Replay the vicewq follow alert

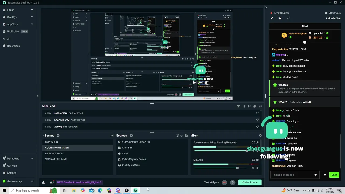(257, 127)
